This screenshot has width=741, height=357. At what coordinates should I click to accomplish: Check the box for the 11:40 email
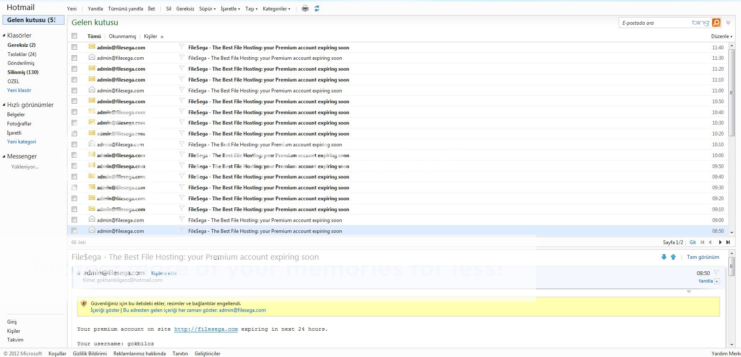point(75,47)
